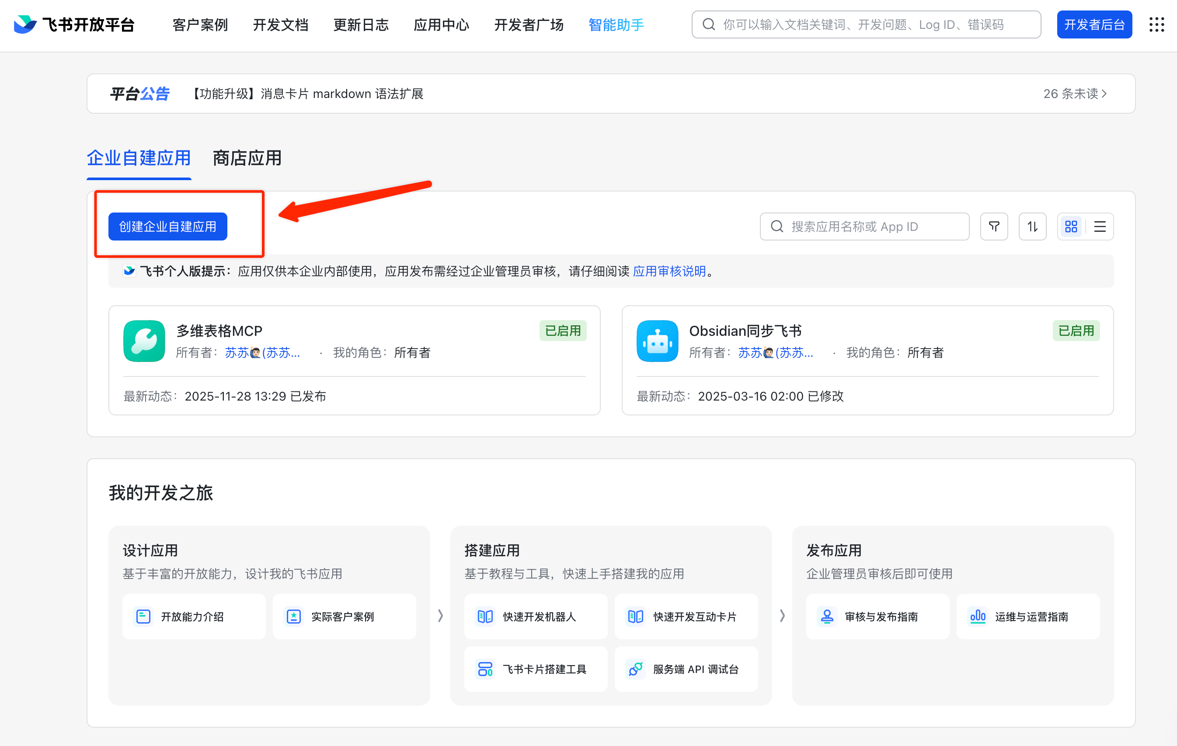Click chevron between 设计应用 and 搭建应用
The height and width of the screenshot is (746, 1177).
pos(440,616)
